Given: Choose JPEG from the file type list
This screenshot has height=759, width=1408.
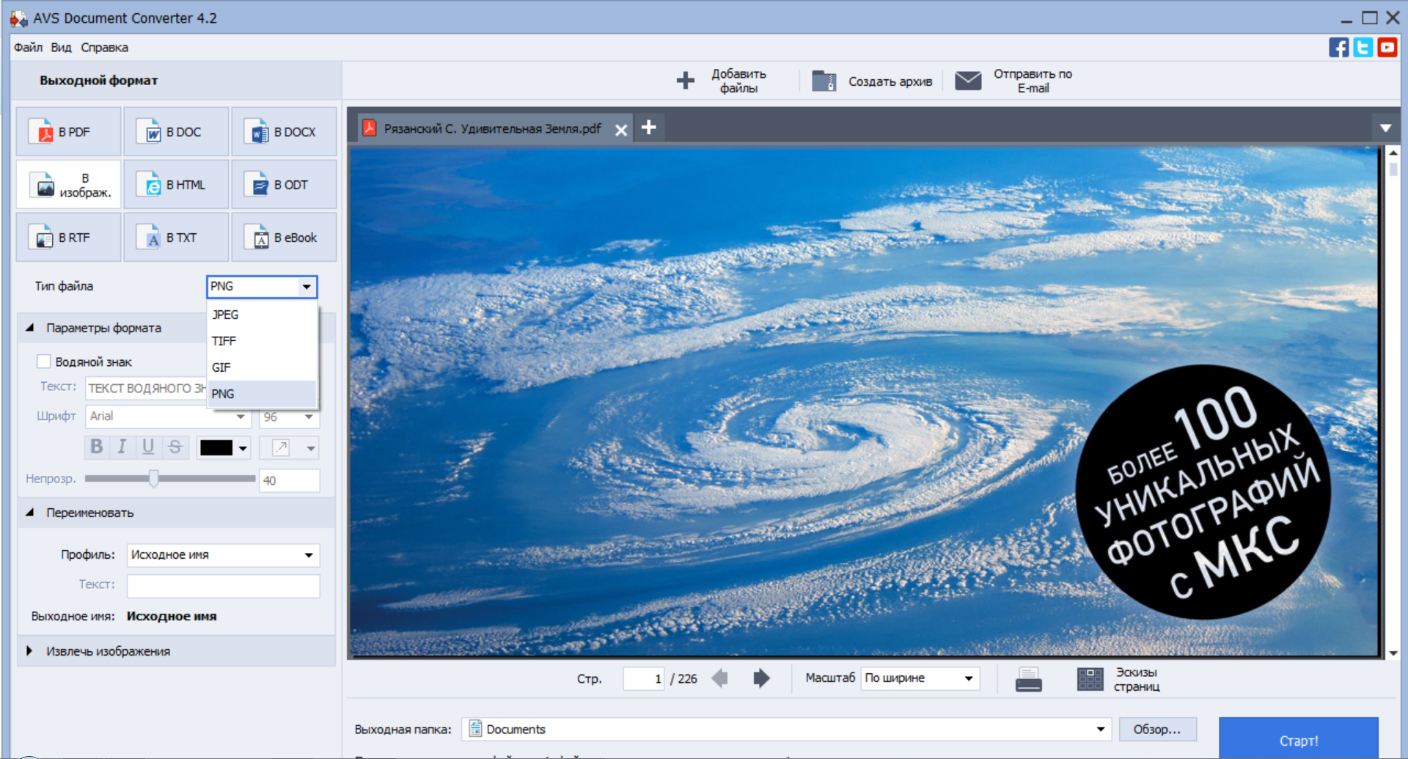Looking at the screenshot, I should click(263, 315).
